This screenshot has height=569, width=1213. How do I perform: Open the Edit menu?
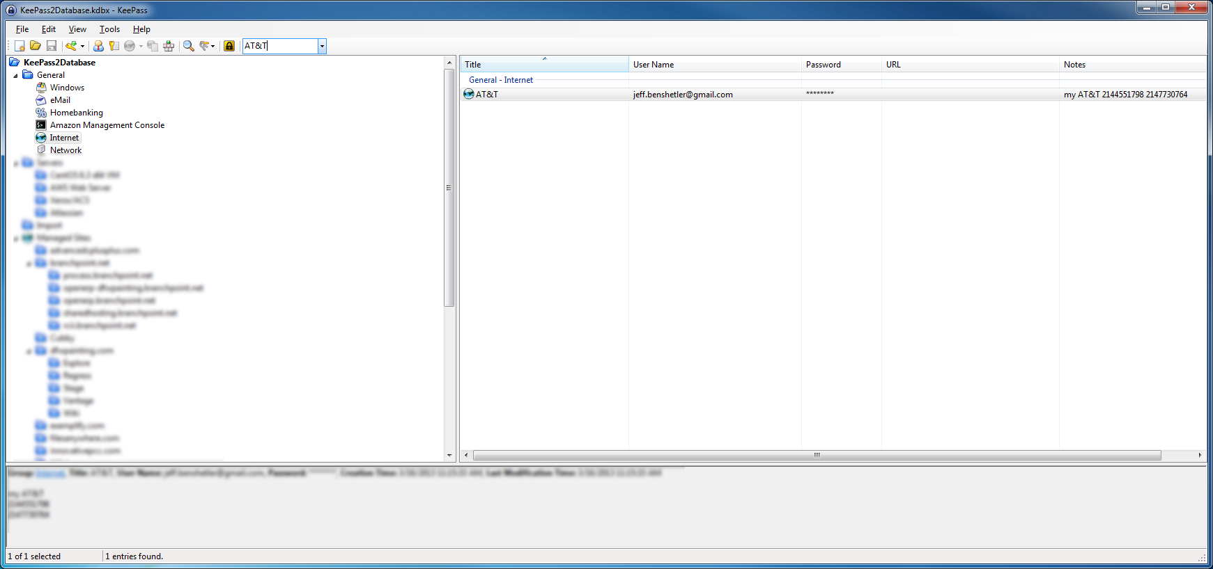pyautogui.click(x=49, y=29)
